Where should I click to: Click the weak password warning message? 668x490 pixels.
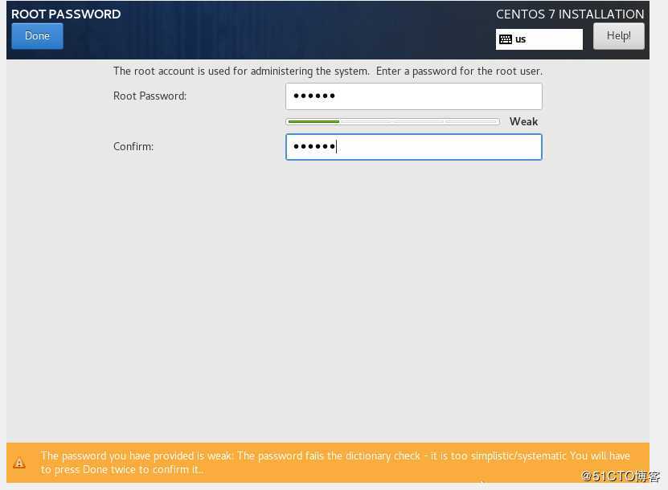coord(335,463)
